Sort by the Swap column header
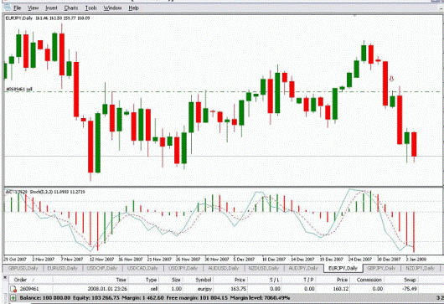This screenshot has width=444, height=304. pyautogui.click(x=410, y=280)
